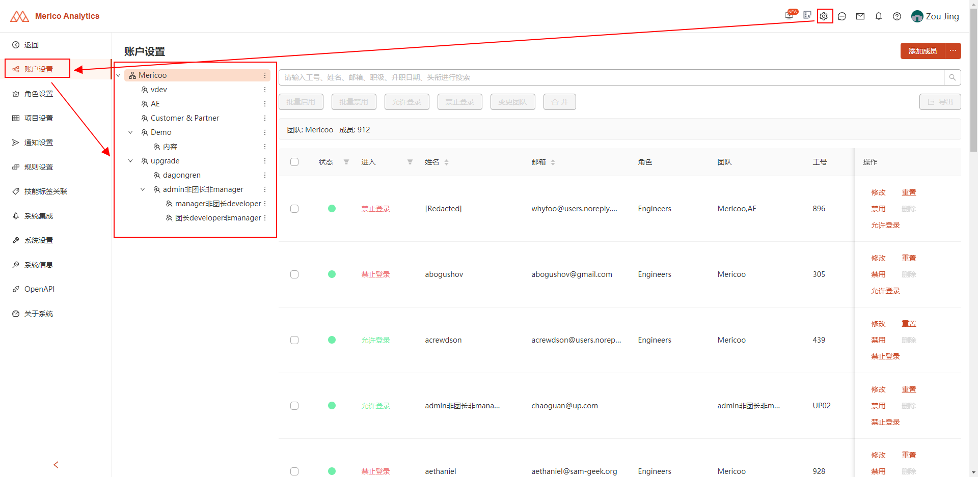This screenshot has height=477, width=978.
Task: Open 关于系统 in the sidebar
Action: (x=56, y=314)
